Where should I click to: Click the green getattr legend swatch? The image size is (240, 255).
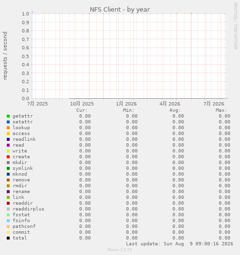click(x=8, y=116)
